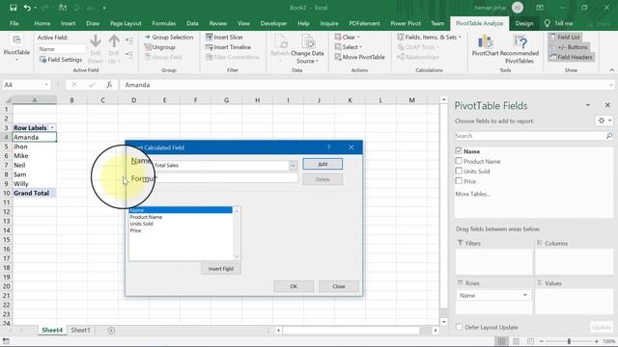Uncheck the Name field checkbox
This screenshot has width=618, height=347.
pos(459,150)
